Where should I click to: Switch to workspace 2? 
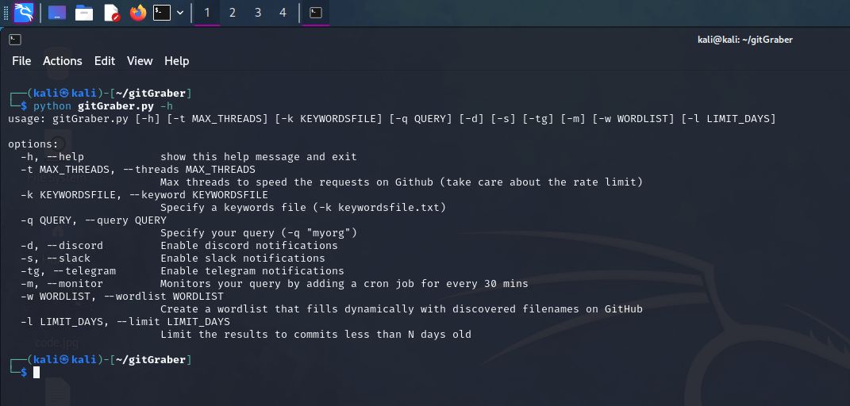232,13
